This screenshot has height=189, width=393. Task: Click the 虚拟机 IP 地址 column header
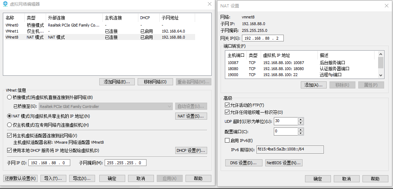(289, 55)
